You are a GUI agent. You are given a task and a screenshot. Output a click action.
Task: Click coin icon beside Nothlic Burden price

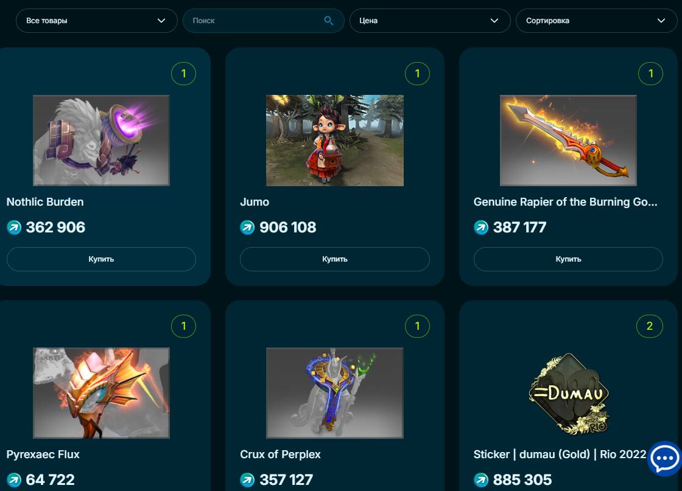[x=14, y=228]
